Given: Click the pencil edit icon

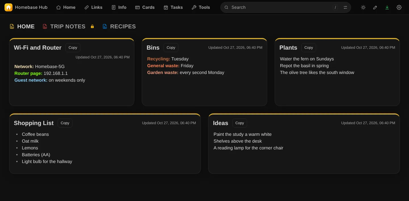Looking at the screenshot, I should pos(375,7).
